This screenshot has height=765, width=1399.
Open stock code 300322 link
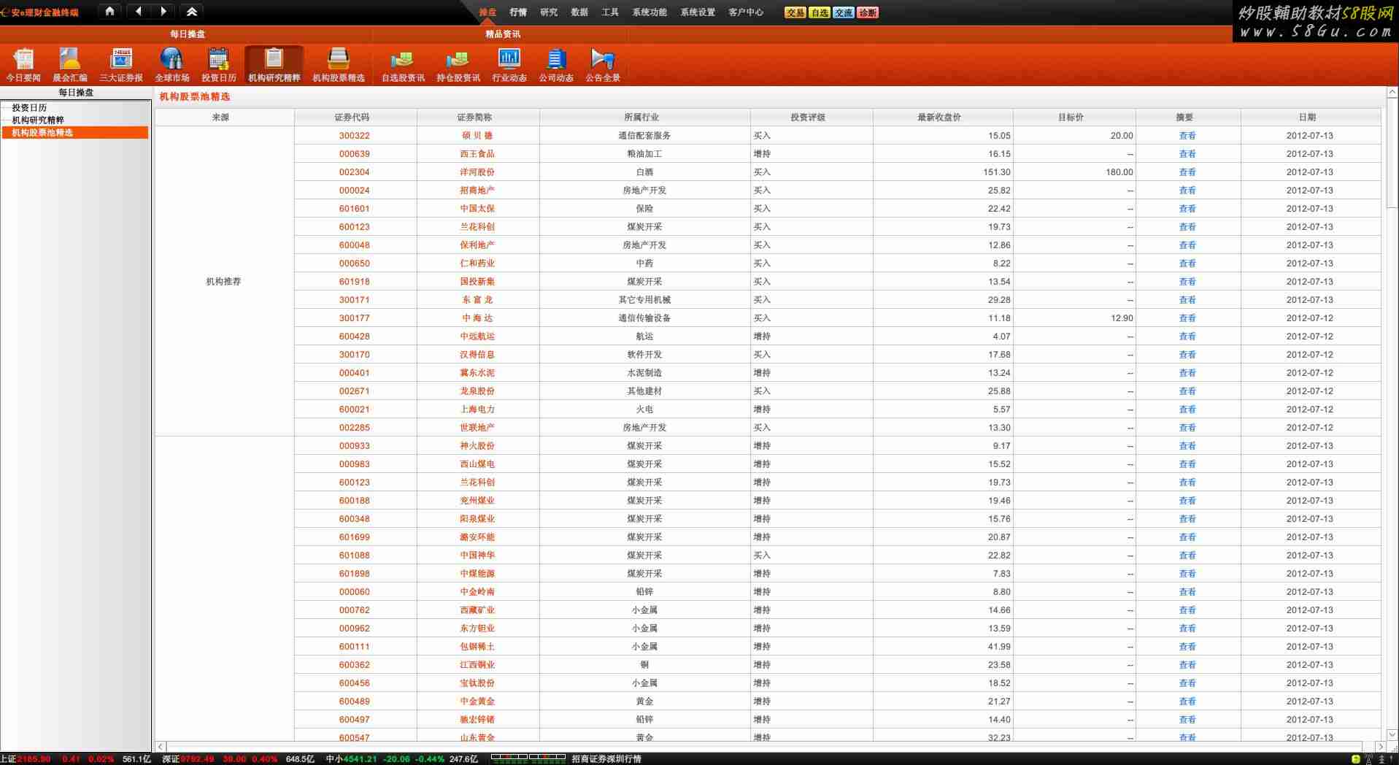[355, 136]
